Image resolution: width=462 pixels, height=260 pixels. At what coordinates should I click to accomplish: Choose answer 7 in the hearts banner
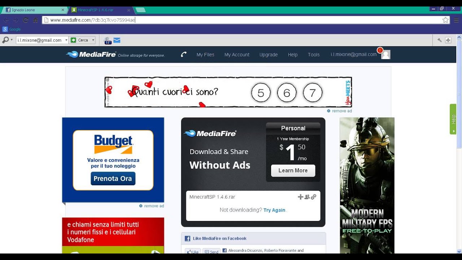point(313,93)
